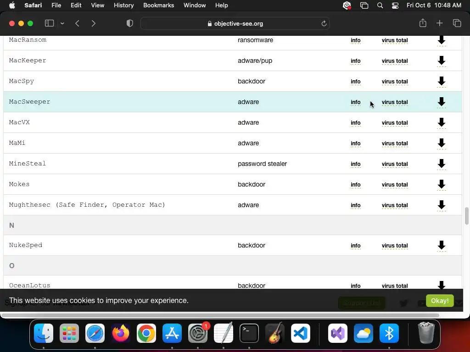Show the tab overview
470x352 pixels.
457,23
